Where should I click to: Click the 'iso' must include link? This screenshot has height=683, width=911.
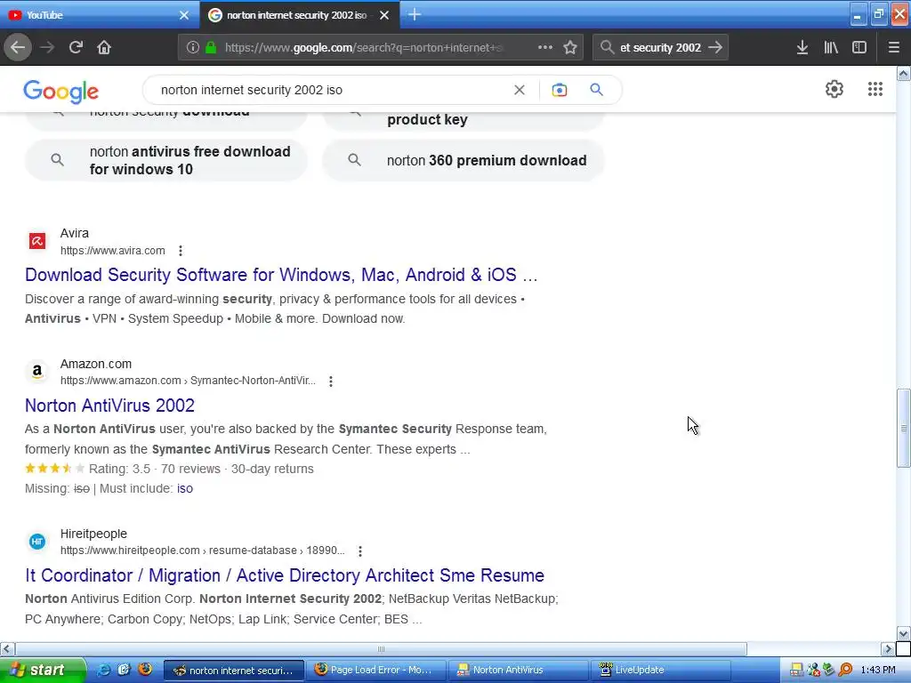[185, 488]
